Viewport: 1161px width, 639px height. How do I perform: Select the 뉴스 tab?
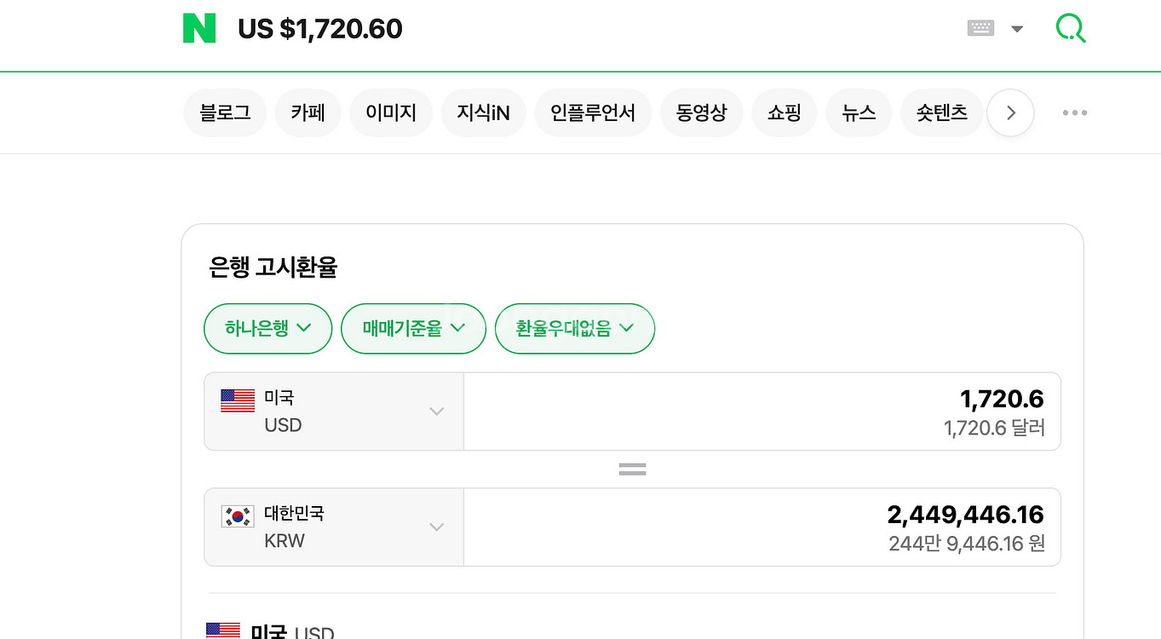click(859, 112)
